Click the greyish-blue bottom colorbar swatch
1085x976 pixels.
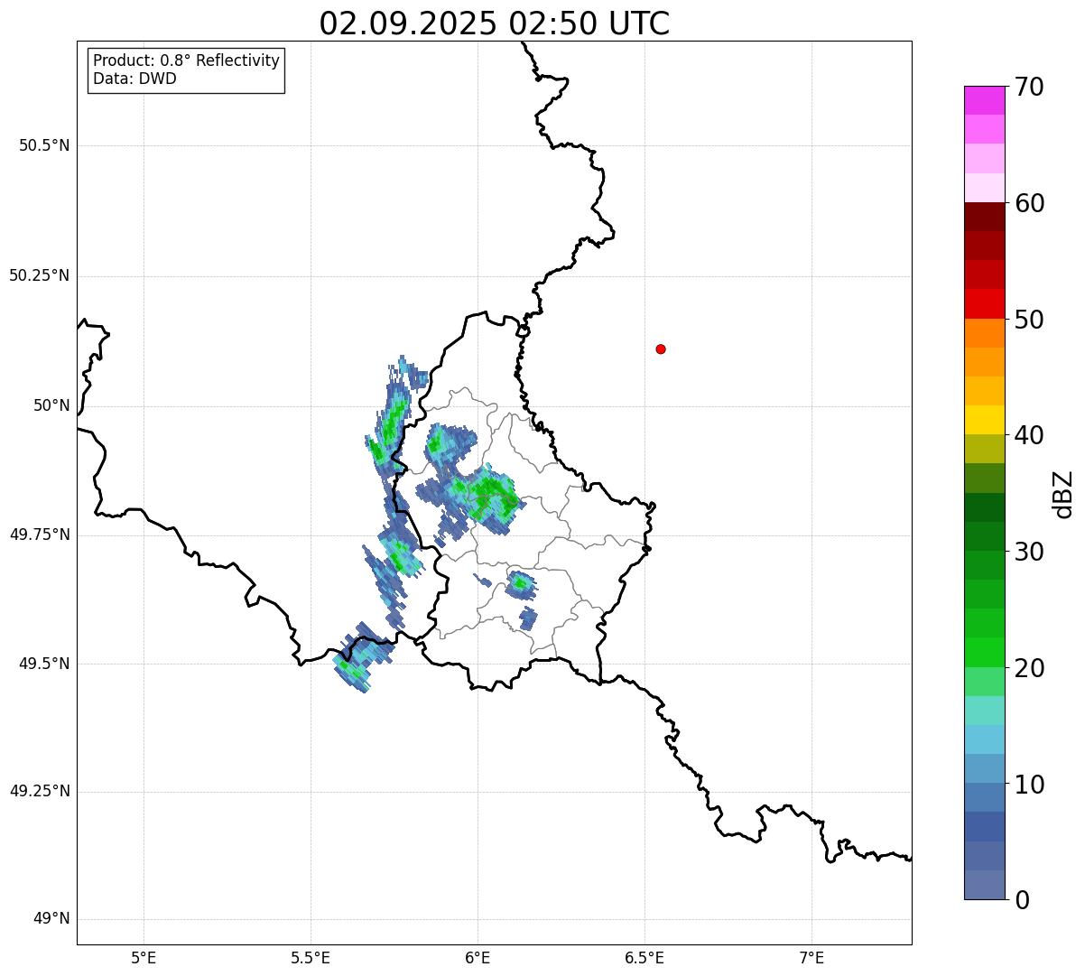[984, 885]
